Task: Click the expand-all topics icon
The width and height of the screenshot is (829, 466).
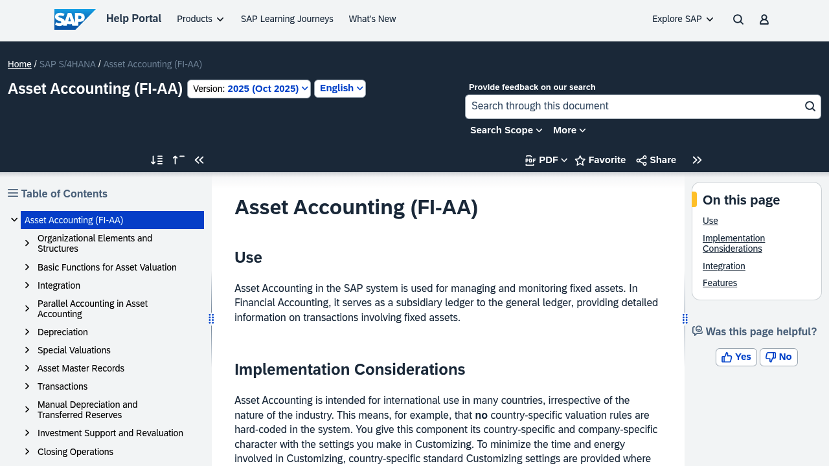Action: point(155,159)
